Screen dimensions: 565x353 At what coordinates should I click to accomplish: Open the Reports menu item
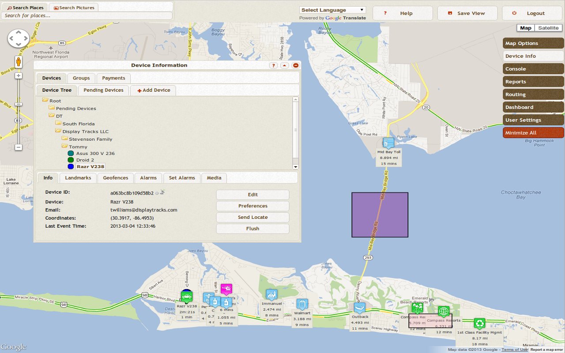pyautogui.click(x=533, y=82)
